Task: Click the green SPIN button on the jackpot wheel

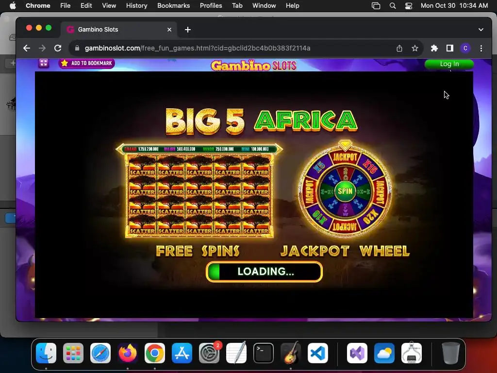Action: (345, 191)
